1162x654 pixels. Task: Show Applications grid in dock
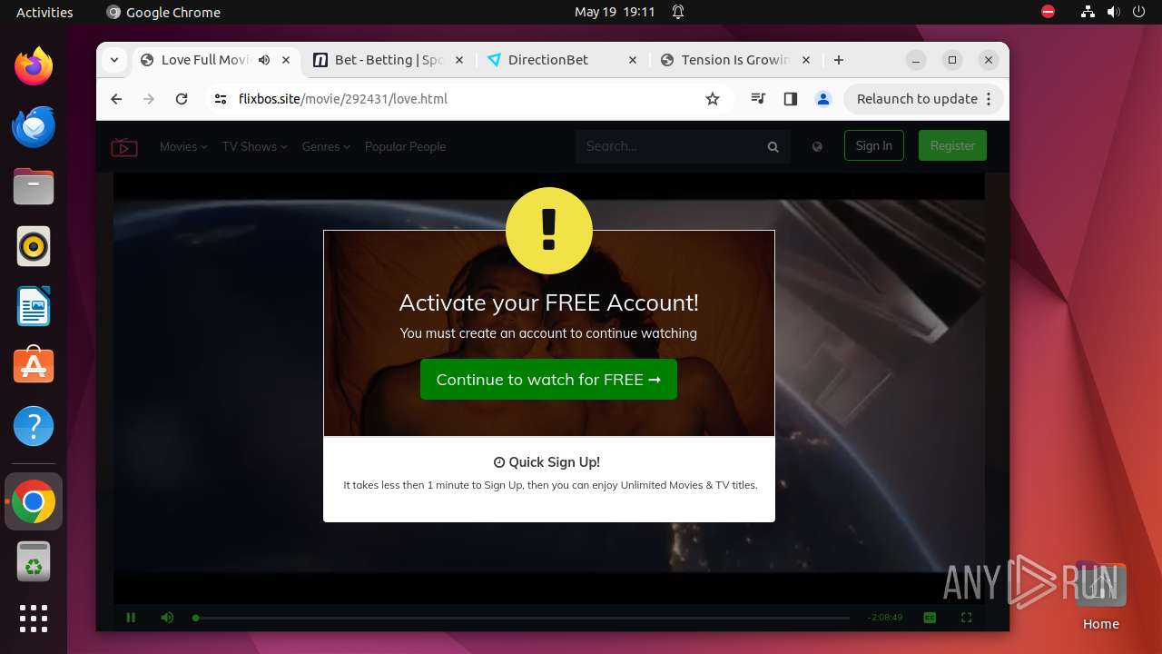click(x=34, y=619)
